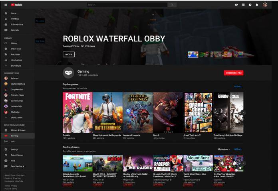Open the PlayerUnknown's Battlegrounds game card

pos(108,112)
